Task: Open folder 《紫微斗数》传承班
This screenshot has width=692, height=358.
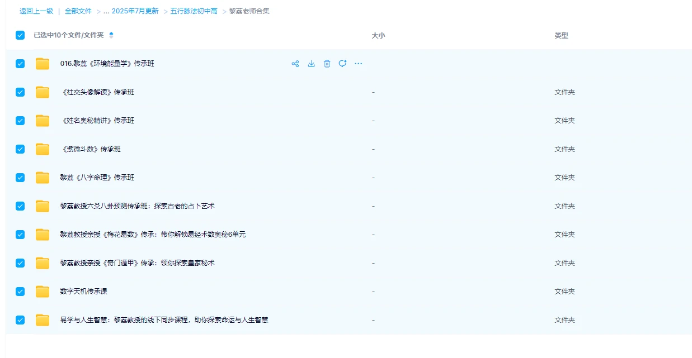Action: pyautogui.click(x=91, y=149)
